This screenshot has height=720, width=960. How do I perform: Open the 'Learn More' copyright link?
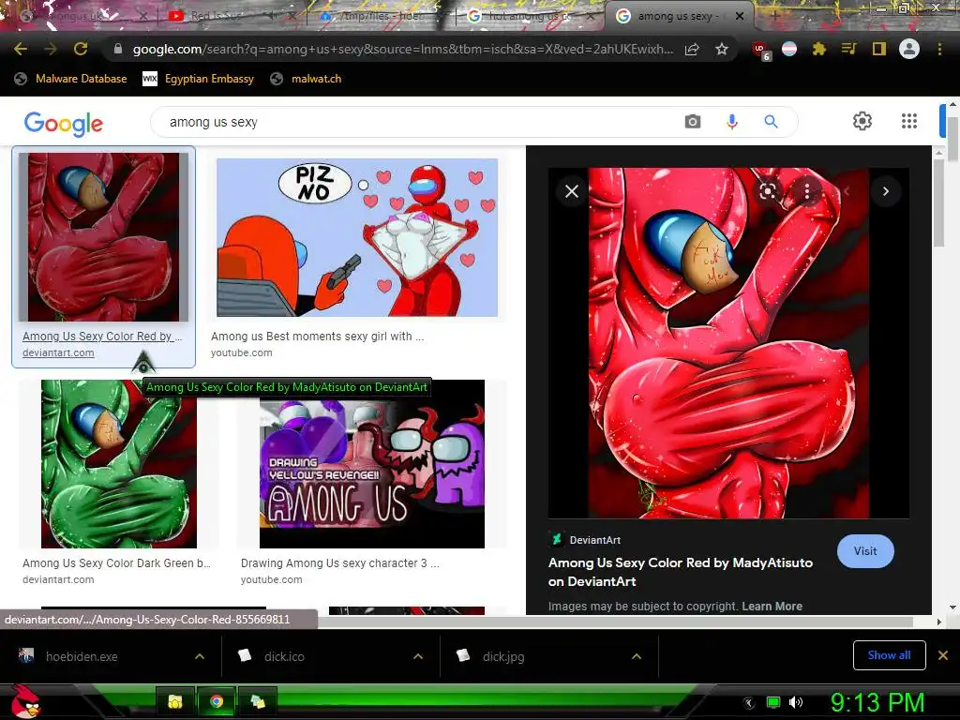pos(772,607)
